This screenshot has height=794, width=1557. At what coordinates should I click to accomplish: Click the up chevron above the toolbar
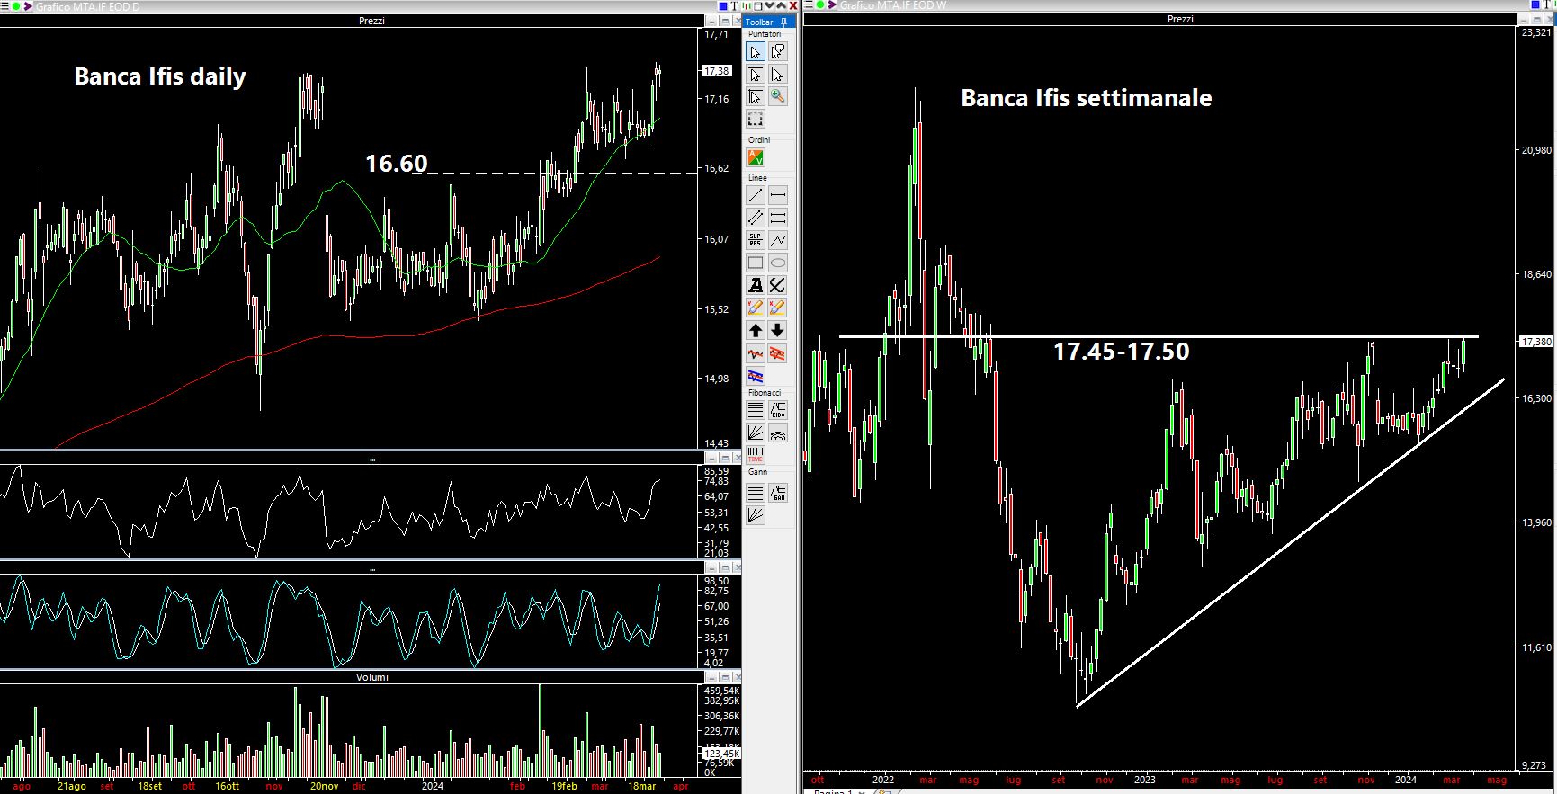click(x=781, y=6)
